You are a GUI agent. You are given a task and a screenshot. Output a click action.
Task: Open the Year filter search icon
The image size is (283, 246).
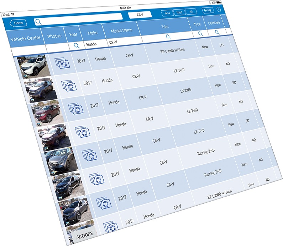tap(77, 45)
